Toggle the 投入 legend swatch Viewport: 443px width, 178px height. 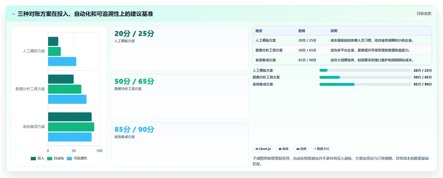[x=33, y=159]
